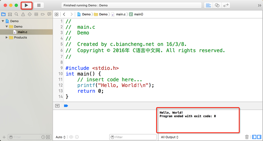Select the Products folder row
The height and width of the screenshot is (141, 263).
coord(26,37)
